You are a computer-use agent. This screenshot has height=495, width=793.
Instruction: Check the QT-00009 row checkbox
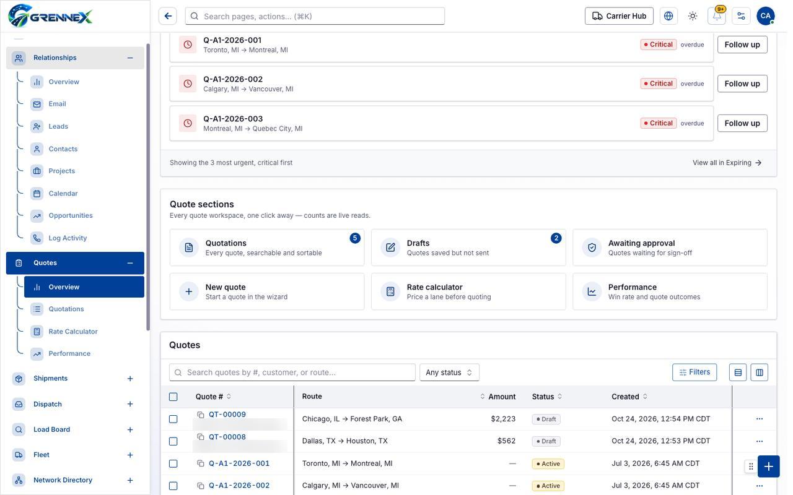[173, 419]
